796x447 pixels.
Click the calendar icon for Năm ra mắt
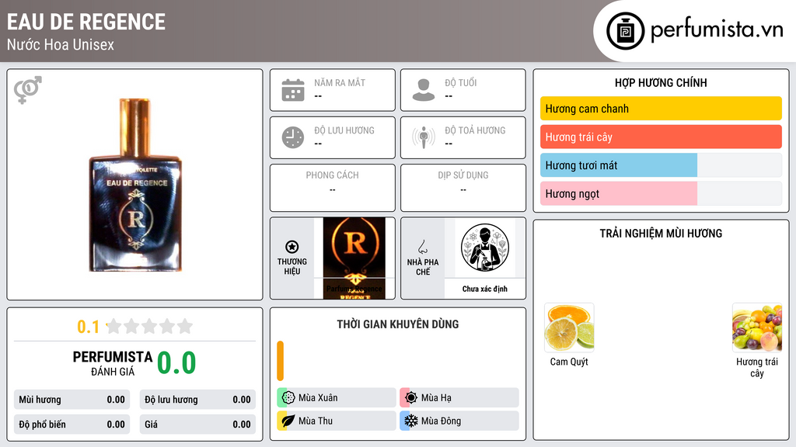293,90
